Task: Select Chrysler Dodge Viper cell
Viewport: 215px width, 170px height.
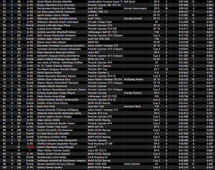Action: click(100, 22)
